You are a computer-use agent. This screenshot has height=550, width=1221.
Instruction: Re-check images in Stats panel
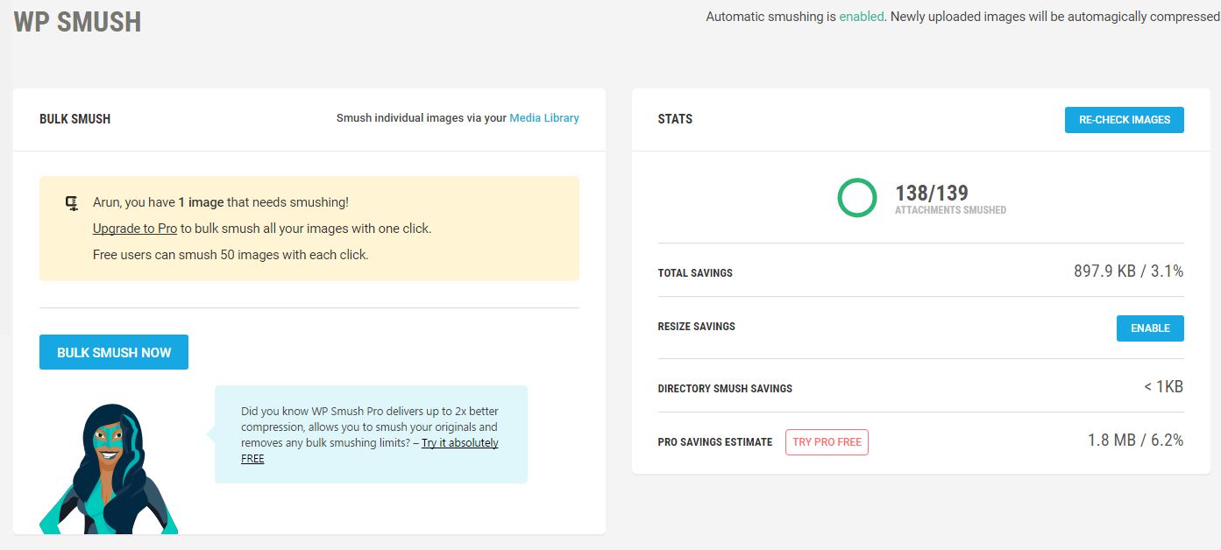point(1125,120)
